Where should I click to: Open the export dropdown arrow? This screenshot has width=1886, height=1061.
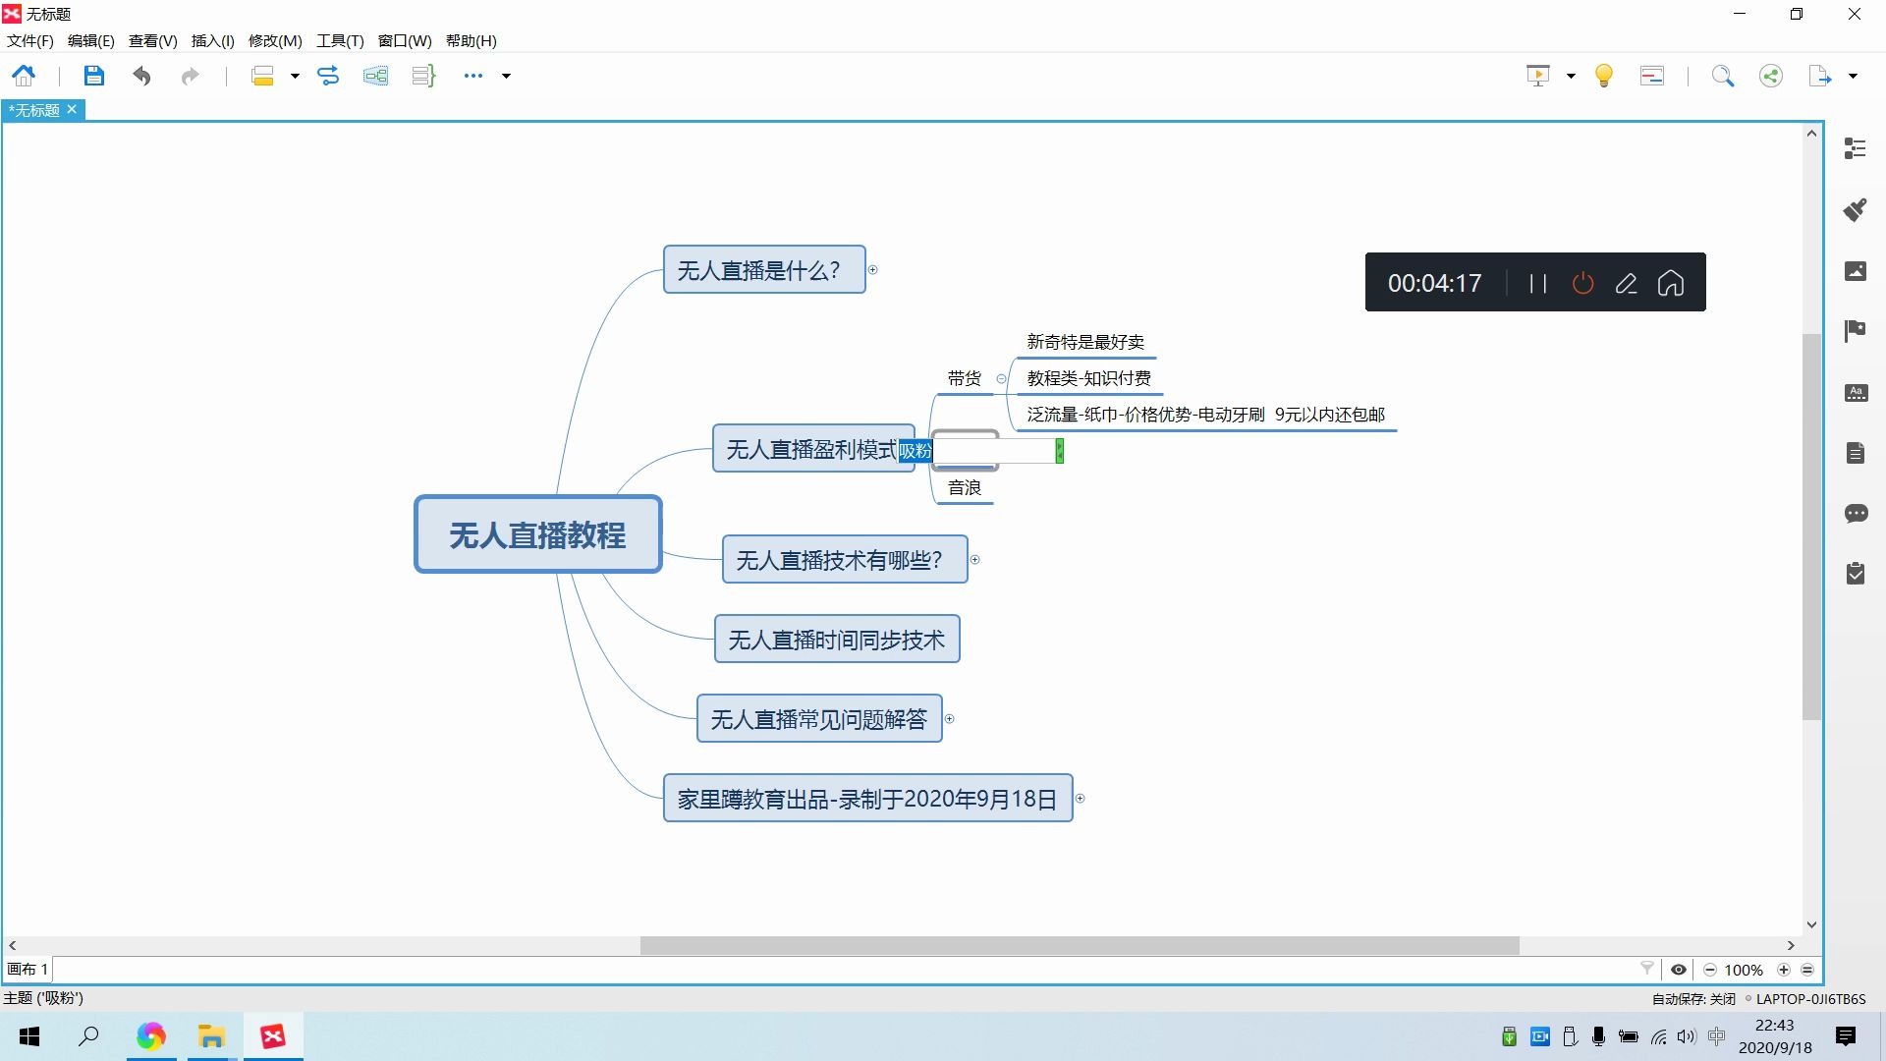click(x=1853, y=76)
